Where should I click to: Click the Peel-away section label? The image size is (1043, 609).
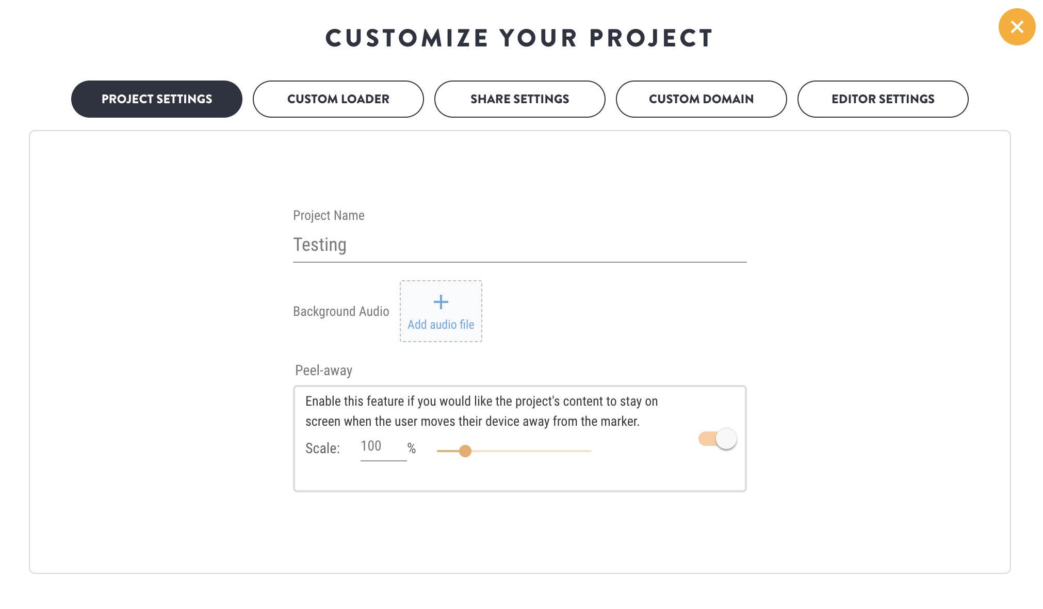coord(324,371)
